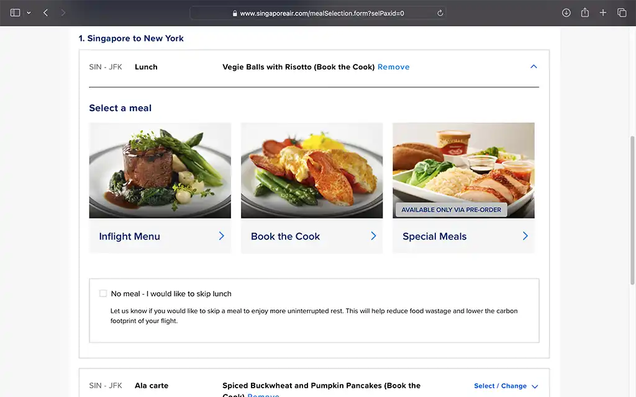Go forward with the browser arrow
The width and height of the screenshot is (636, 397).
point(63,13)
